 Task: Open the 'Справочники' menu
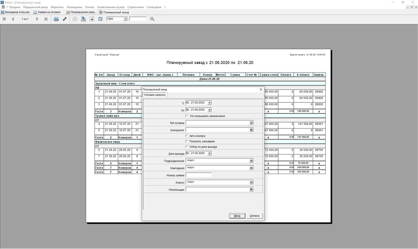136,7
